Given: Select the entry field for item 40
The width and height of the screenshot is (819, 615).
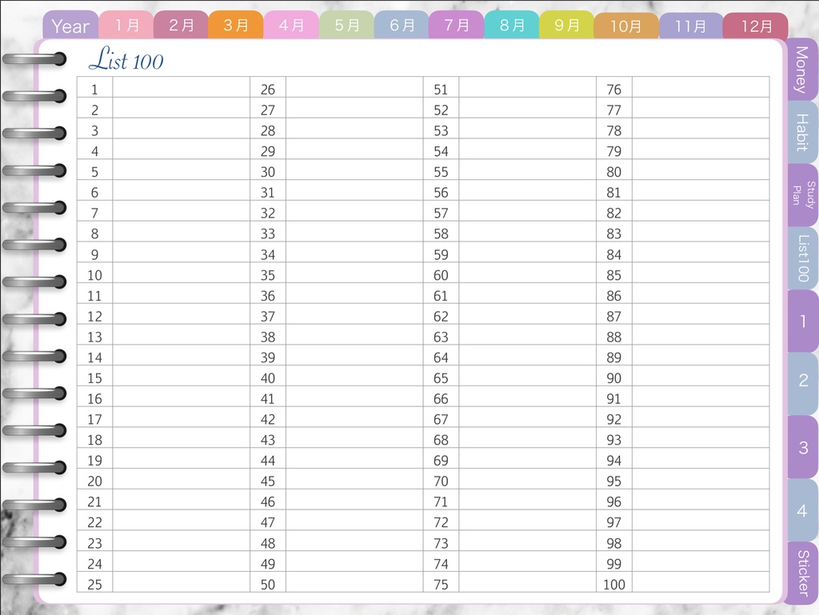Looking at the screenshot, I should coord(354,376).
